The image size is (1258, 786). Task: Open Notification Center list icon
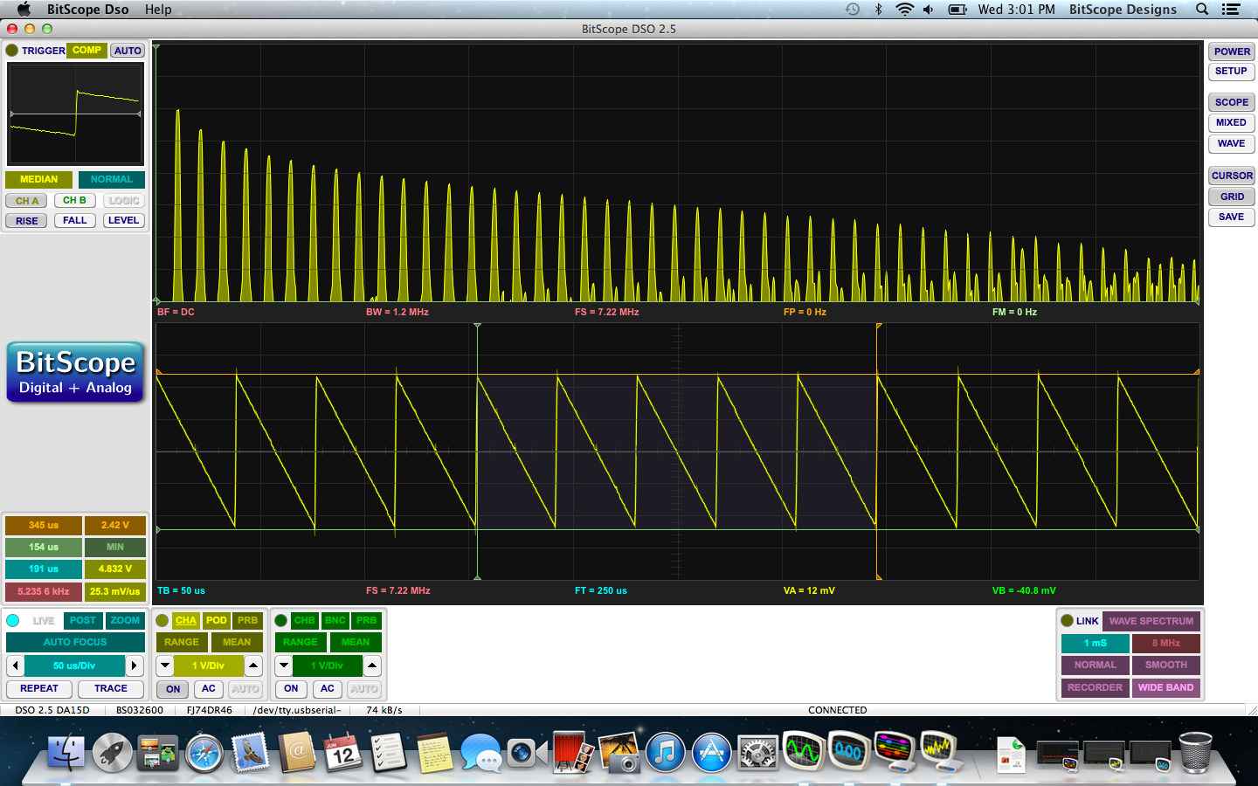[1231, 9]
